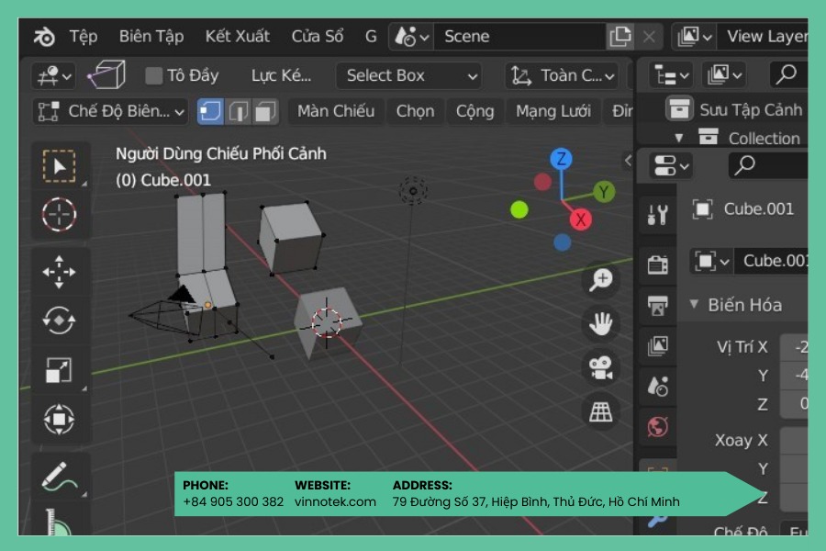Open the Cộng menu

(474, 111)
